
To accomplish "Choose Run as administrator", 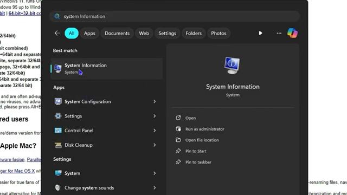I will coord(205,129).
